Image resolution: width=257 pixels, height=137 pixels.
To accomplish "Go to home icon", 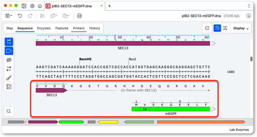I will pyautogui.click(x=40, y=6).
